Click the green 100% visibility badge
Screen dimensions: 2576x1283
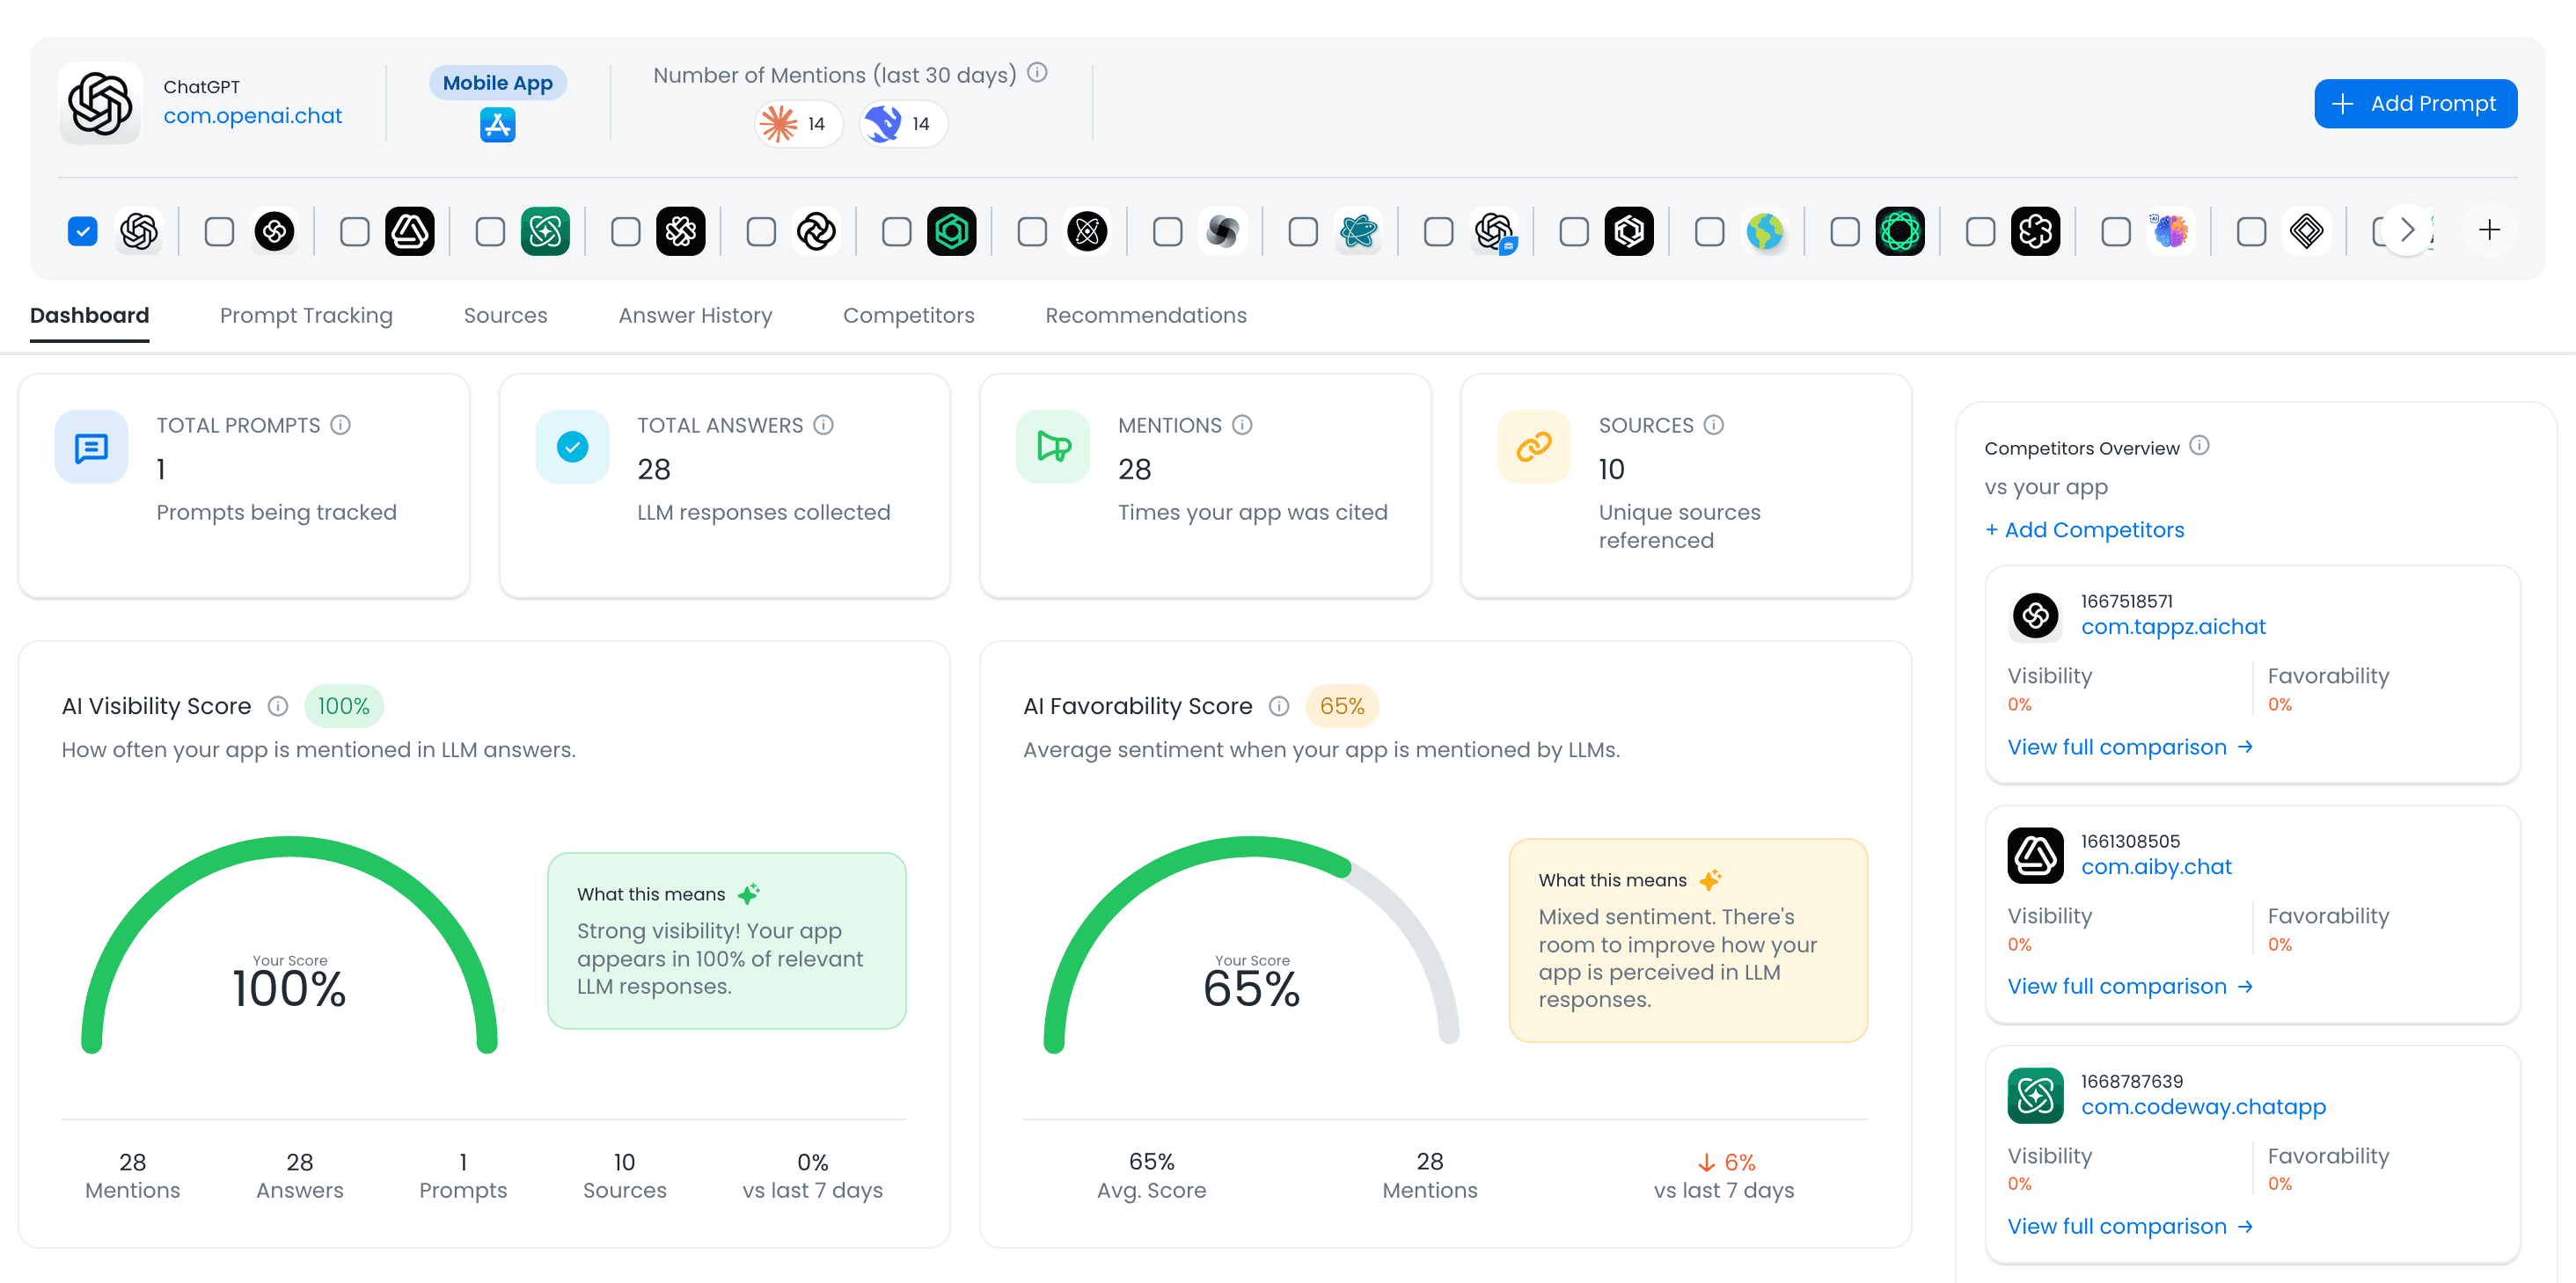click(343, 706)
